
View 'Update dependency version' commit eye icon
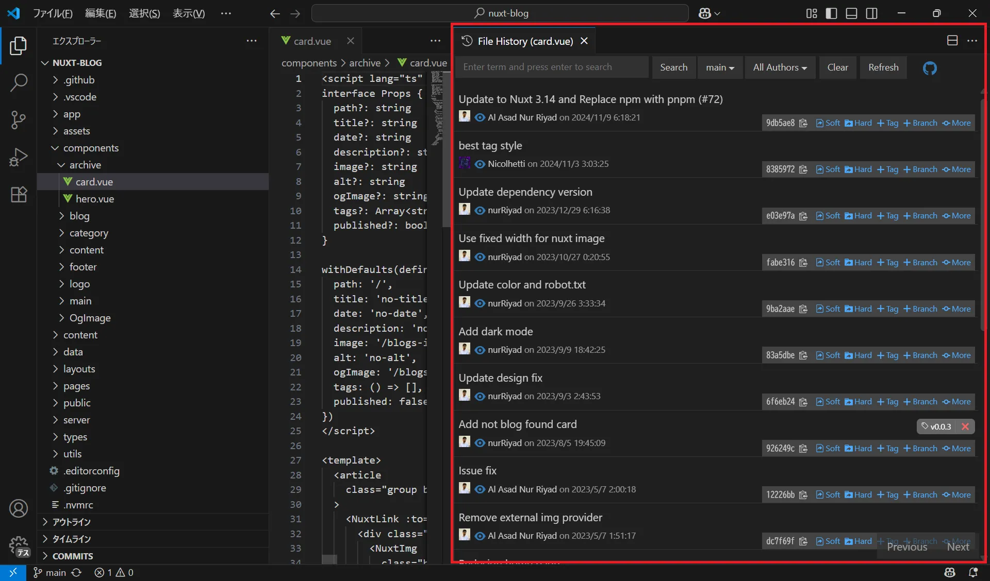(x=480, y=210)
